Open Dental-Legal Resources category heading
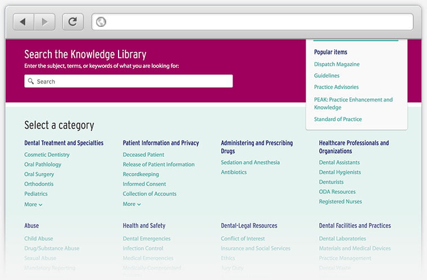 (249, 226)
